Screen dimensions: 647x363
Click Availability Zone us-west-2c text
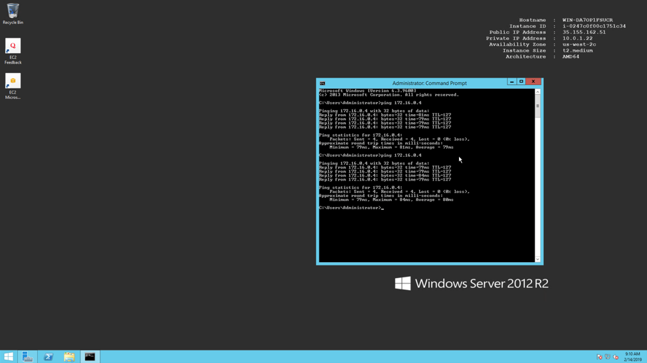tap(542, 44)
